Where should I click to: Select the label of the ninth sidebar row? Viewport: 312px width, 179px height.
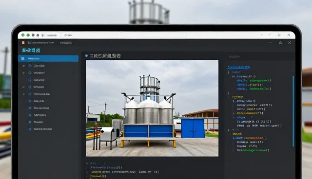(40, 115)
